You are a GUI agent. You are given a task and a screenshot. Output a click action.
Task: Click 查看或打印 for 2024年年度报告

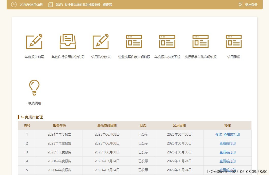[232, 134]
